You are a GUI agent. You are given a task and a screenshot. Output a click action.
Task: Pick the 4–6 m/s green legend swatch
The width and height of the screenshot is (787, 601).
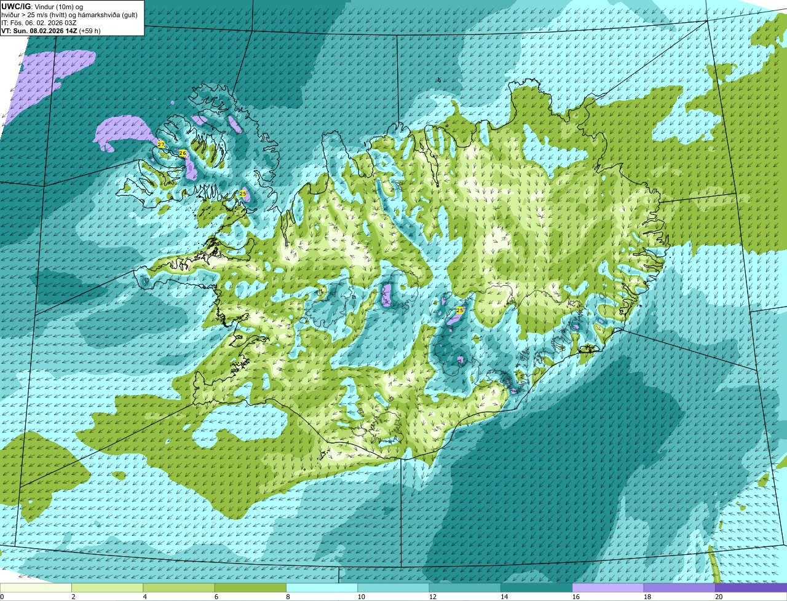click(179, 587)
